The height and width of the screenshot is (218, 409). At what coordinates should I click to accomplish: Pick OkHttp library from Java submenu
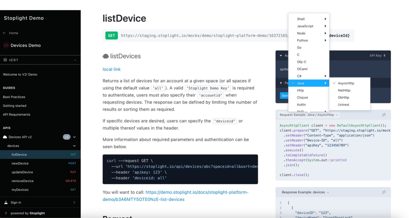350,98
